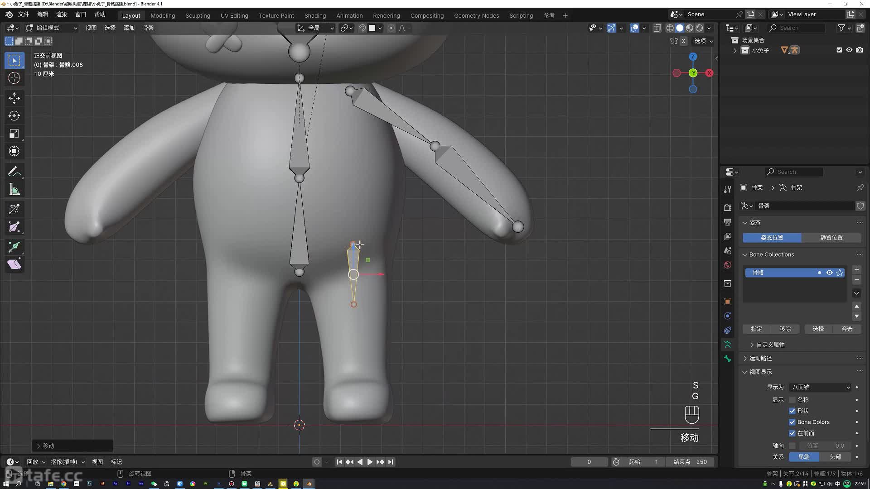
Task: Toggle 名称 display checkbox
Action: pos(792,400)
